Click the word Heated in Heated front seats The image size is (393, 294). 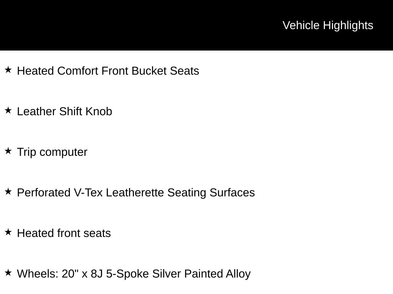[x=36, y=233]
